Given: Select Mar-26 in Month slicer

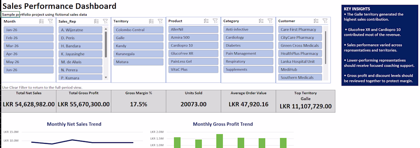Looking at the screenshot, I should pos(29,46).
